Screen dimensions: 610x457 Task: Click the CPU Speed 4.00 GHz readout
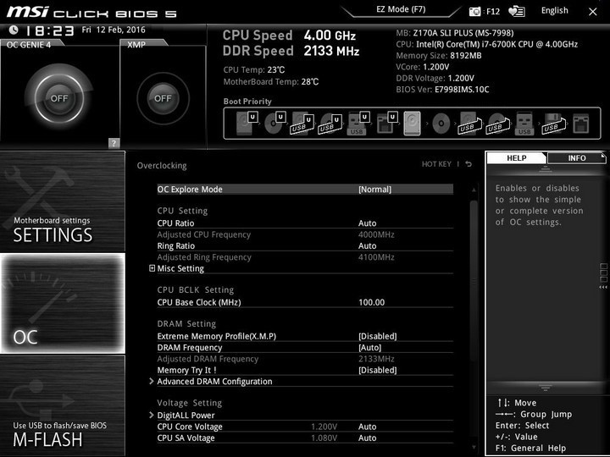coord(290,36)
